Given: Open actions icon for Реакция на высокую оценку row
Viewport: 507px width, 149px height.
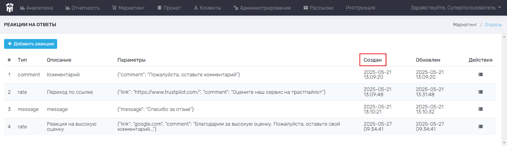Looking at the screenshot, I should click(x=480, y=127).
